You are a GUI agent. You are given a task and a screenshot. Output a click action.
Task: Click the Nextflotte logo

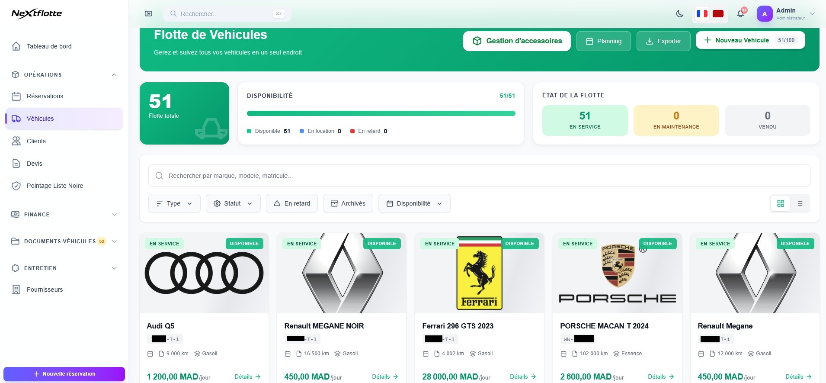(37, 14)
